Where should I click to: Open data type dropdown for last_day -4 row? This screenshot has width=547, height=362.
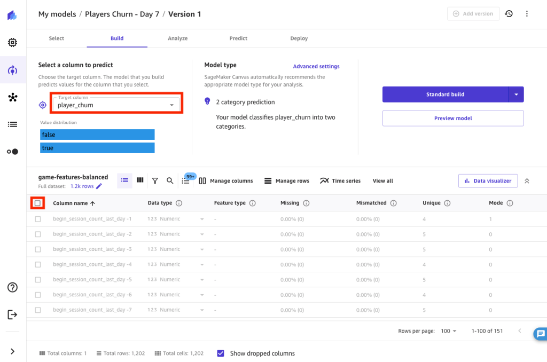pyautogui.click(x=202, y=265)
